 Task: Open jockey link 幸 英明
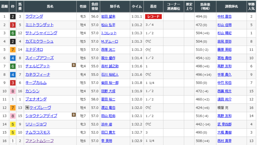pyautogui.click(x=106, y=141)
